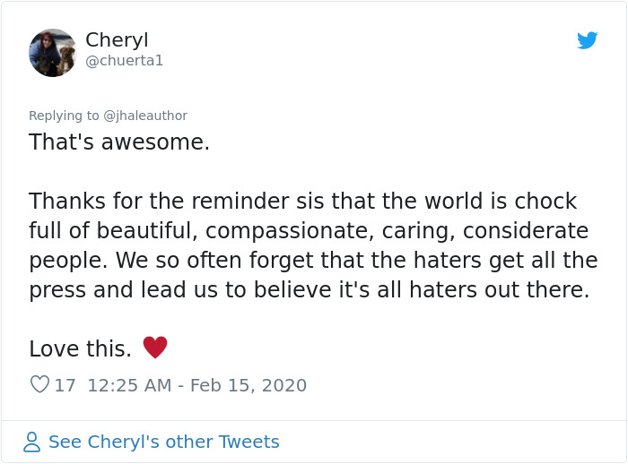Open Cheryl's profile picture

[x=53, y=53]
